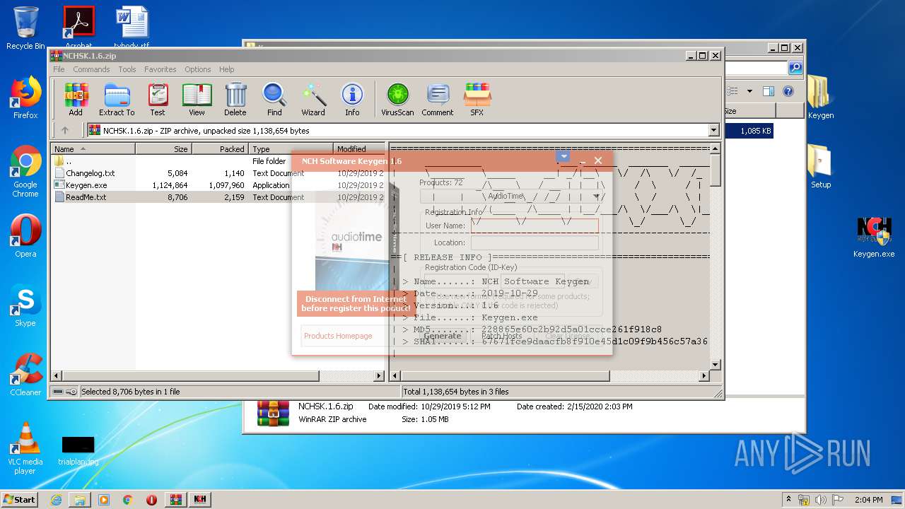This screenshot has height=509, width=905.
Task: Click the SFX toolbar icon
Action: click(477, 100)
